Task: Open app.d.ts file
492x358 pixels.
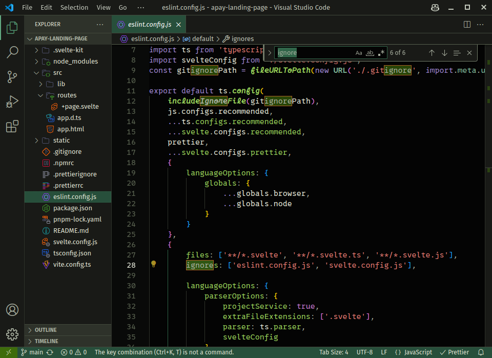Action: point(68,118)
